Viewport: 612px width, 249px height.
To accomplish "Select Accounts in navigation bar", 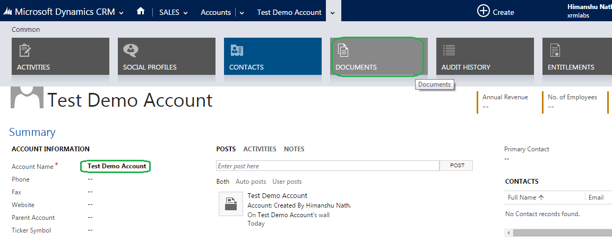I will point(216,13).
